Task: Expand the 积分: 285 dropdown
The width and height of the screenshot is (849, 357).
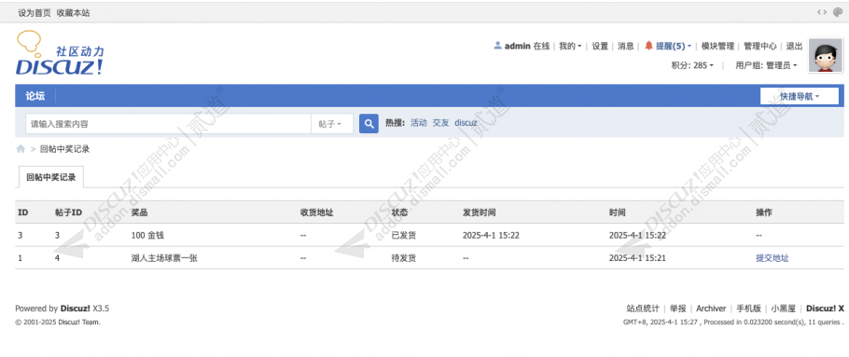Action: (x=692, y=65)
